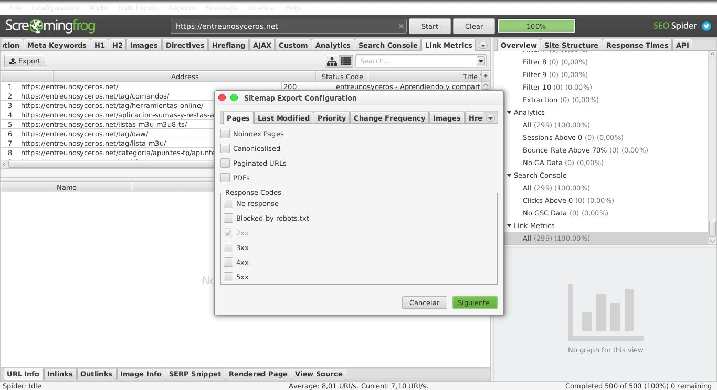Clear the URL with the X icon
Image resolution: width=717 pixels, height=390 pixels.
tap(402, 26)
